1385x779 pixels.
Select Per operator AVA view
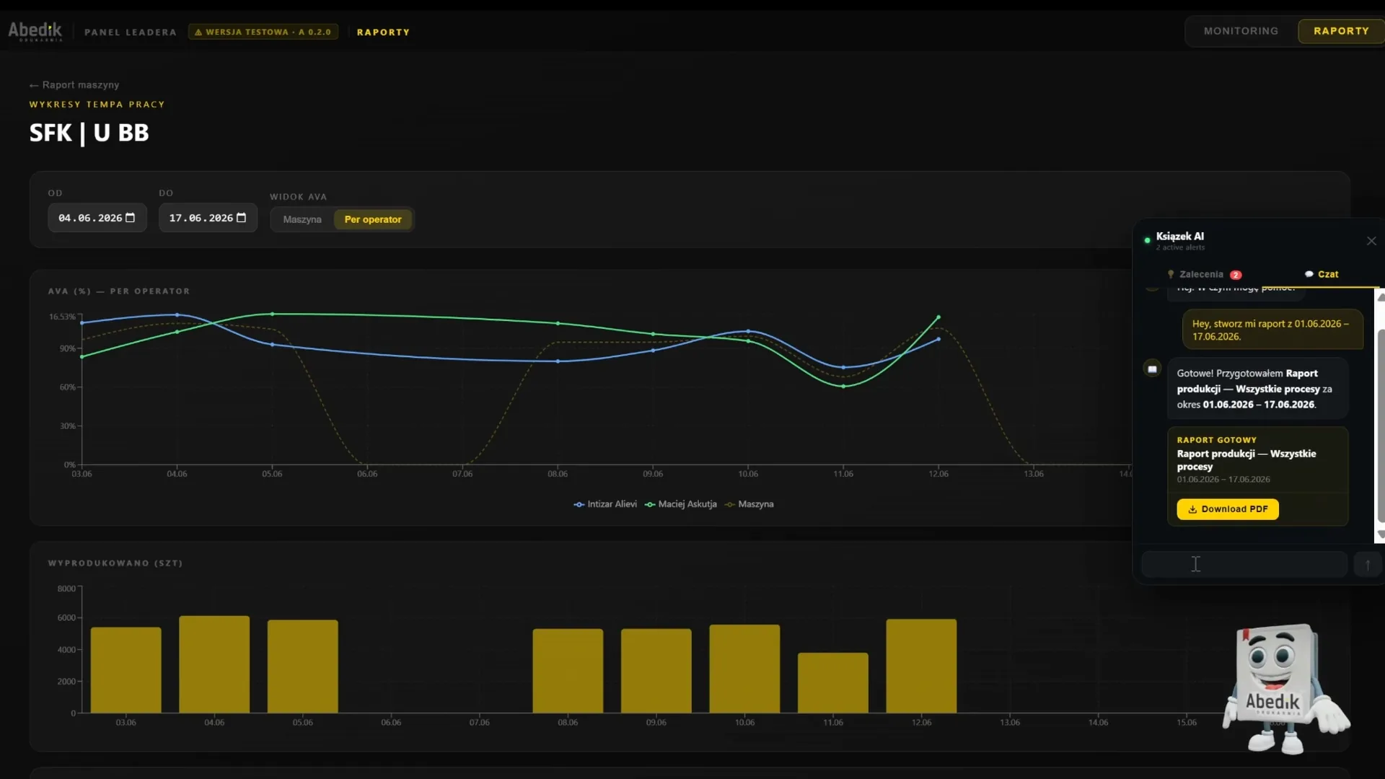(x=373, y=219)
